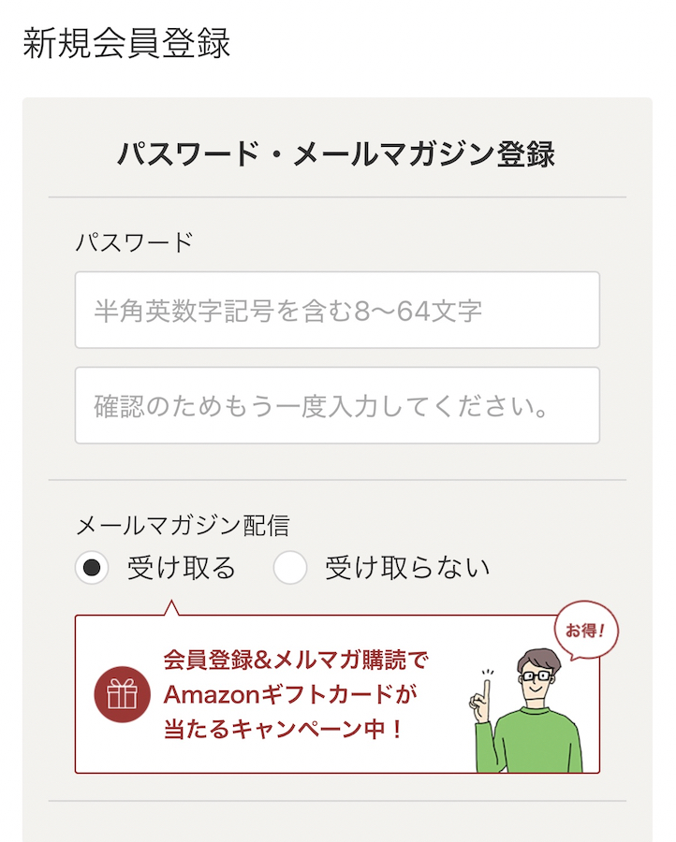Click the 会員登録&メルマガ購読で campaign text
Viewport: 676px width, 842px height.
(296, 660)
